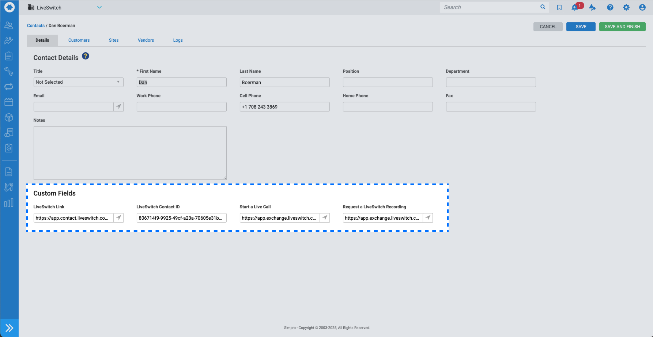Switch to the Customers tab
This screenshot has height=337, width=653.
(x=79, y=40)
